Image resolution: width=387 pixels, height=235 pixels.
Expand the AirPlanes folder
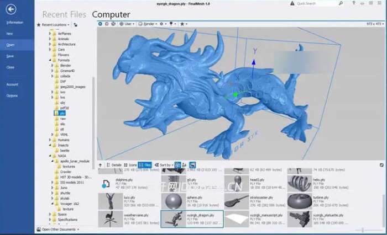50,33
